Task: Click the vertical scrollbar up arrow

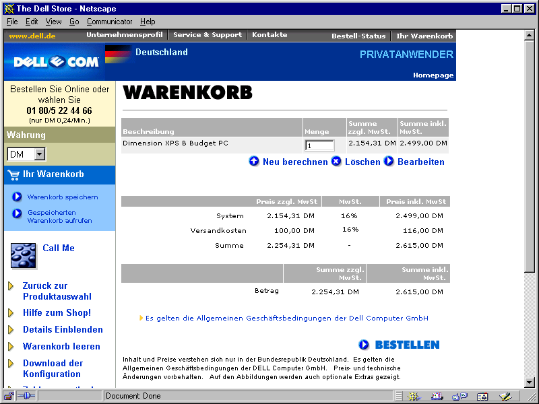Action: pyautogui.click(x=530, y=36)
